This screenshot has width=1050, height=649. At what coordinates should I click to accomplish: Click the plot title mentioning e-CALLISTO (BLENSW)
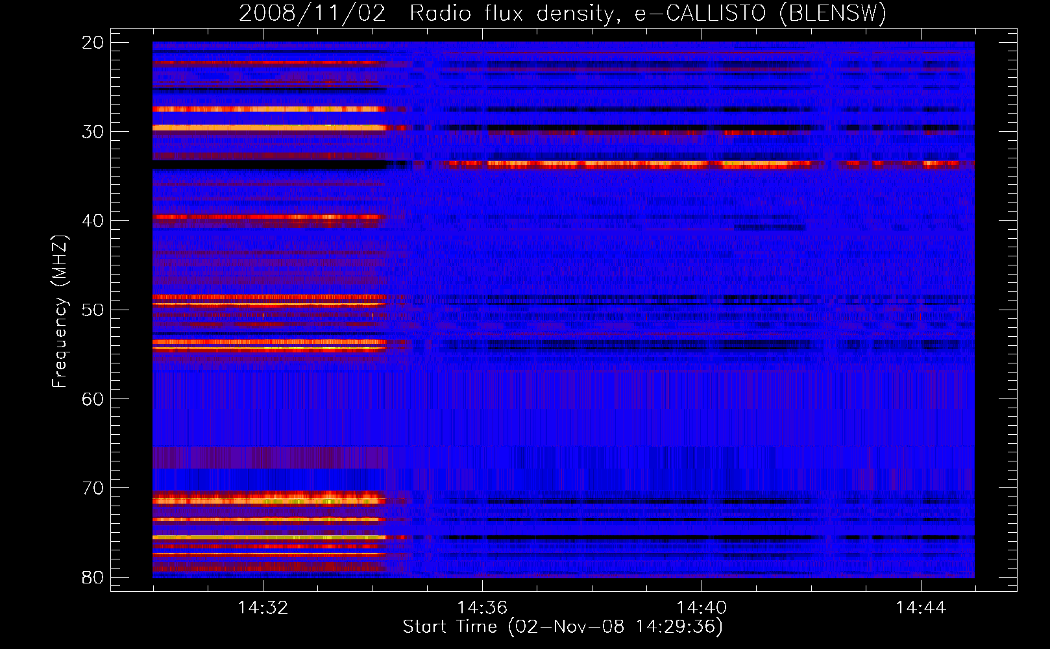(x=563, y=13)
